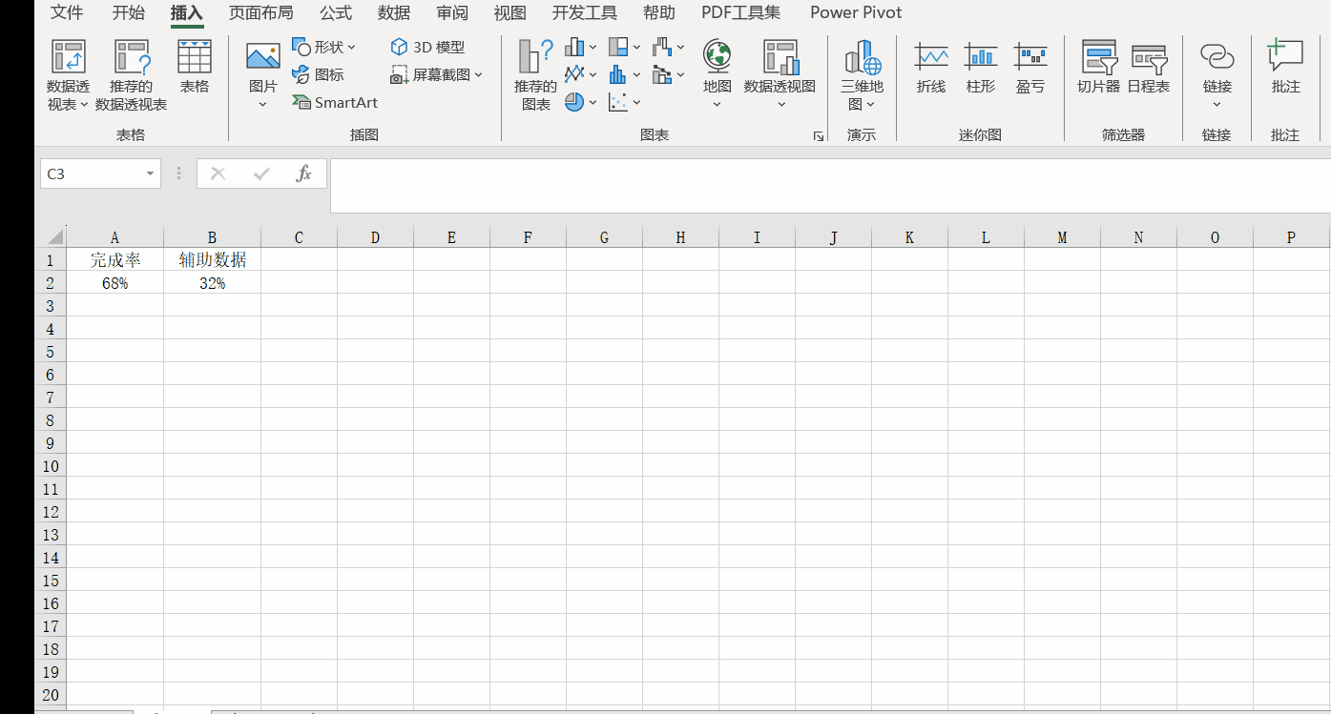Add a 折线 sparkline

[931, 67]
